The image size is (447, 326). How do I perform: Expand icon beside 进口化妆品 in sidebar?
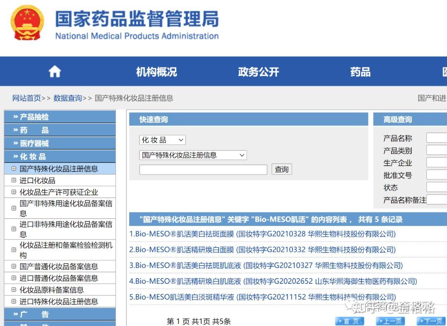point(14,180)
